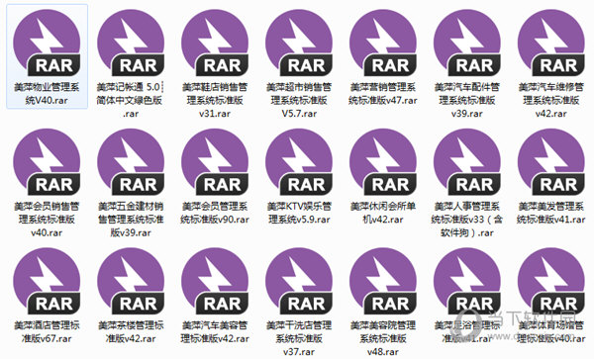
Task: Select the 美萍茶楼管理标准版 v42 RAR icon
Action: 131,281
